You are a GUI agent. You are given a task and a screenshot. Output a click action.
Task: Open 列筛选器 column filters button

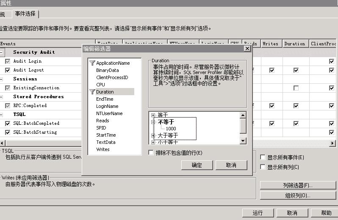[x=298, y=185]
